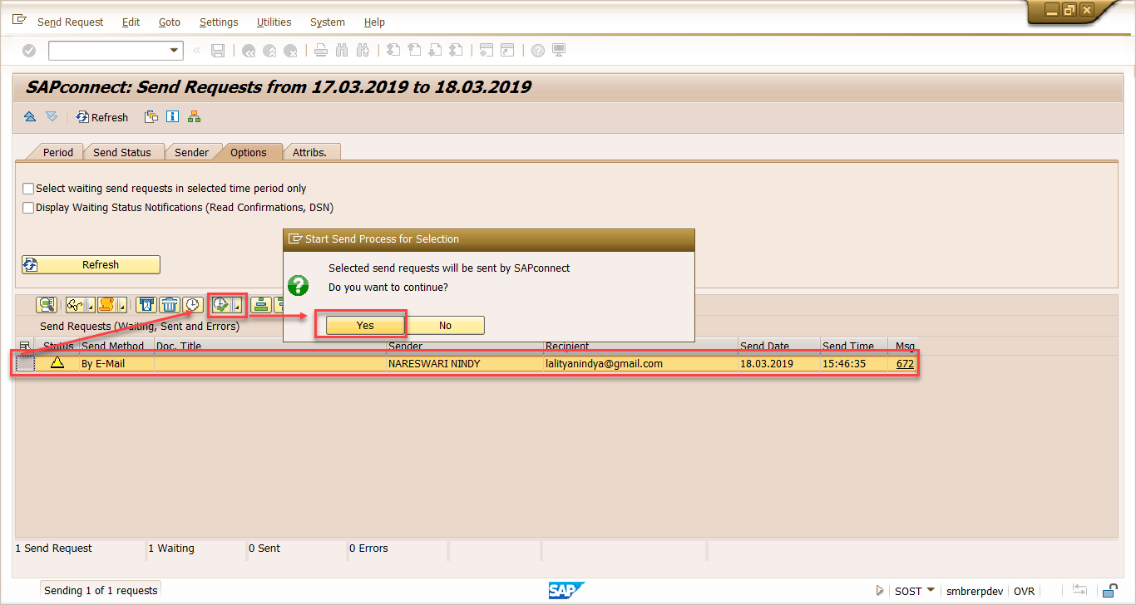
Task: Click the start send process clock icon
Action: [x=221, y=305]
